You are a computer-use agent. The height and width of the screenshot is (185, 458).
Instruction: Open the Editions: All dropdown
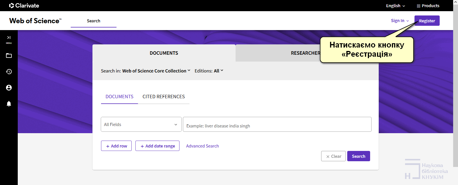tap(209, 71)
